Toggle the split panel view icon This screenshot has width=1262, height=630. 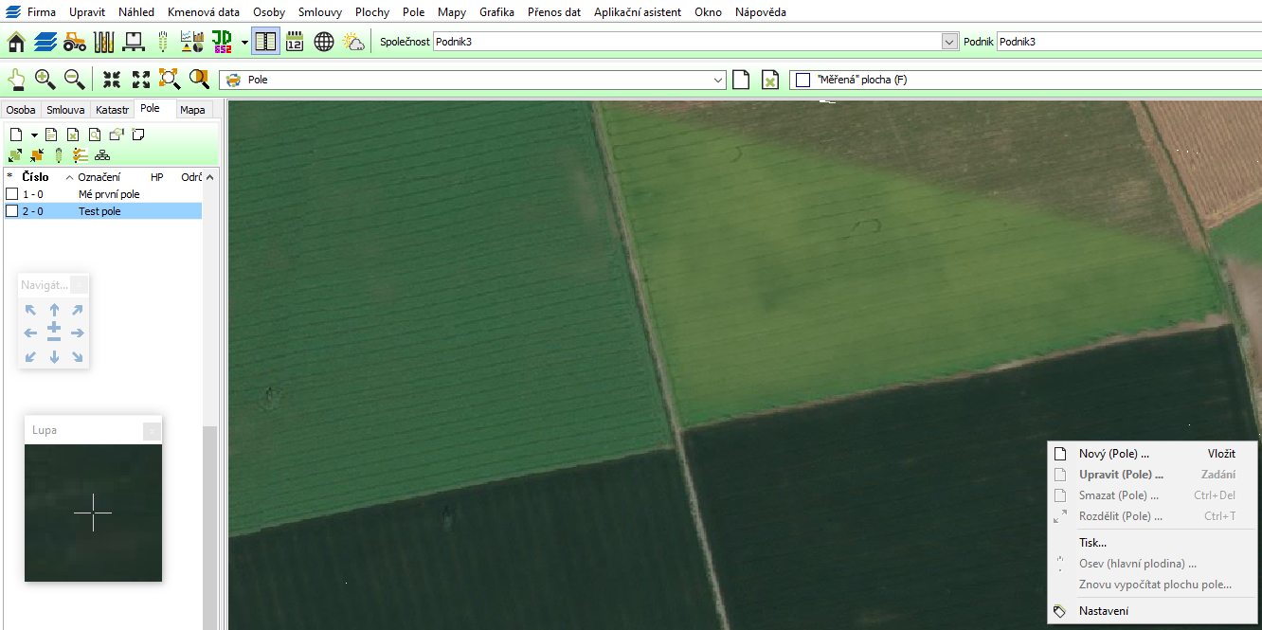click(x=265, y=42)
